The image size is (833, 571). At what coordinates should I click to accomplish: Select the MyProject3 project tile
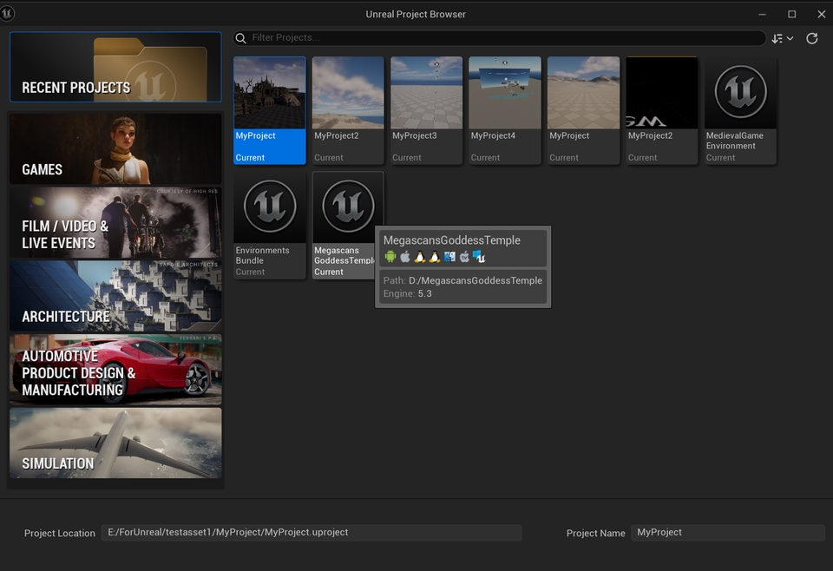pos(427,110)
